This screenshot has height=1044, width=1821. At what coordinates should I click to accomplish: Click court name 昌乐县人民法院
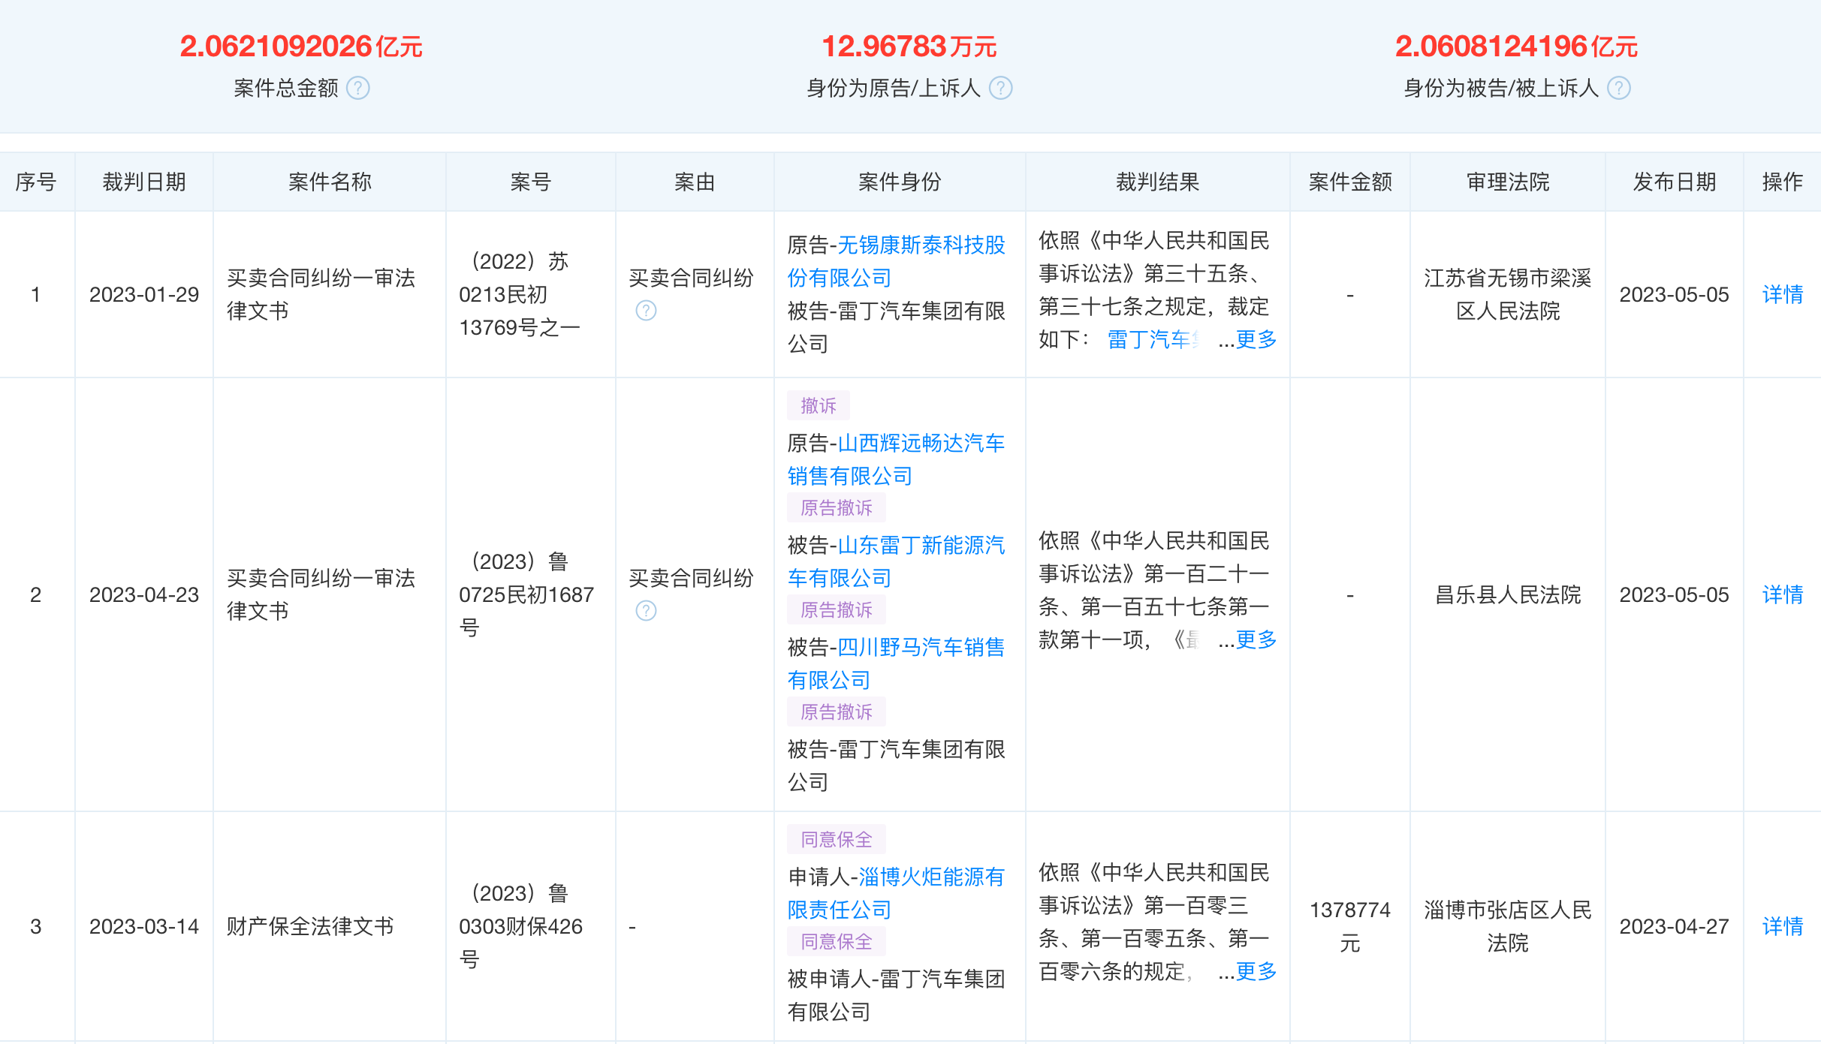(1508, 594)
